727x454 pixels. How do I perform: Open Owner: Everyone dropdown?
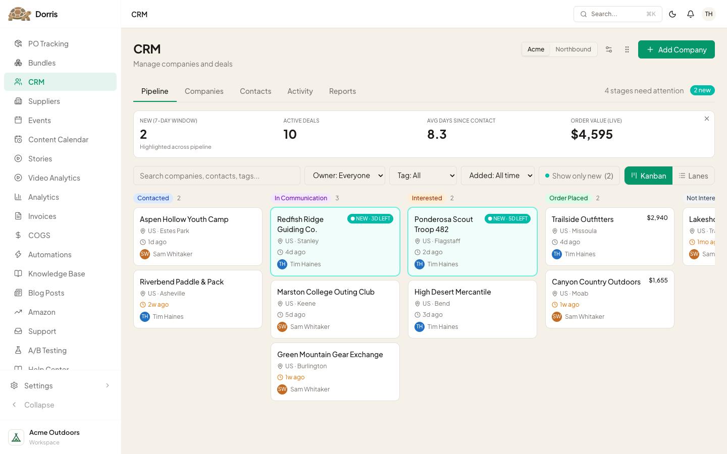pos(345,176)
